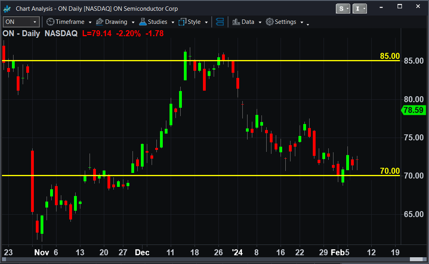The image size is (429, 264).
Task: Minimize the Chart Analysis window
Action: click(381, 7)
